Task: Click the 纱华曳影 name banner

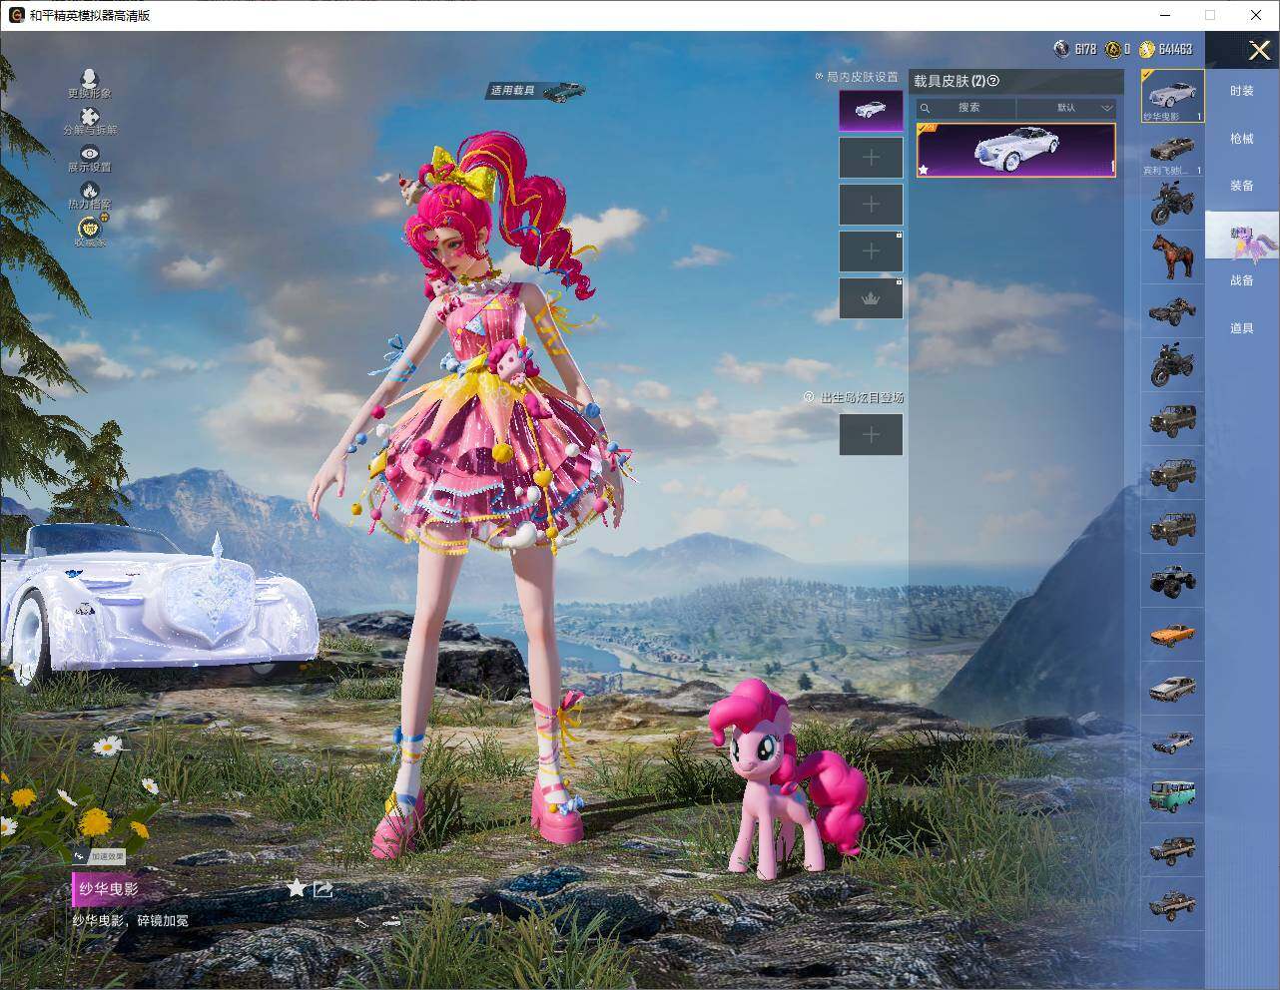Action: [109, 888]
